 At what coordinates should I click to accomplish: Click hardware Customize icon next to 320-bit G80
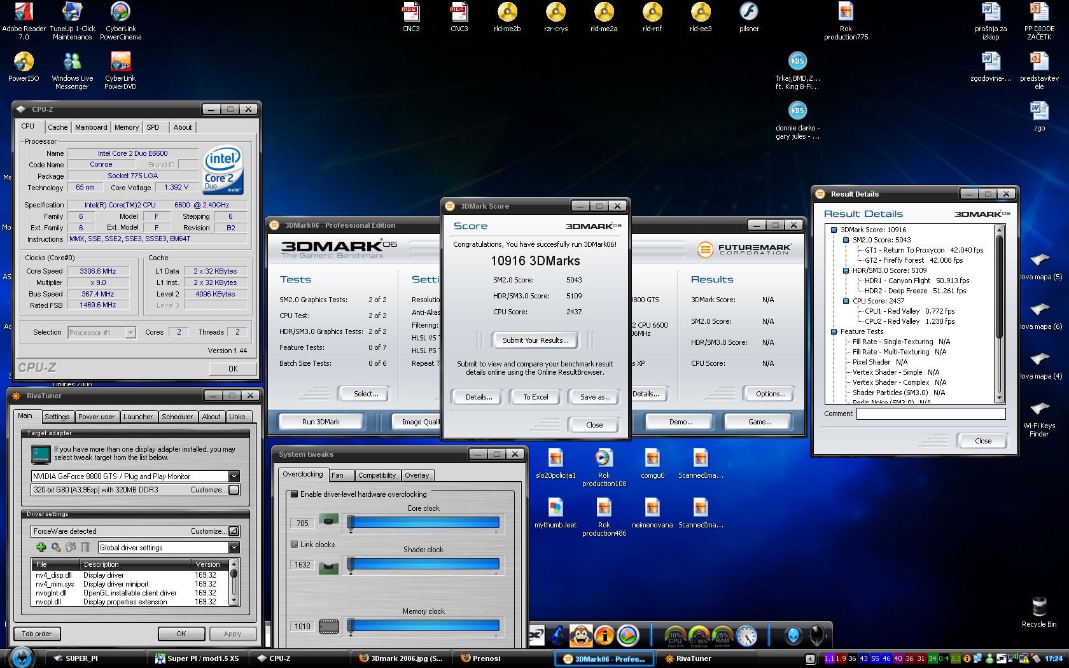234,490
